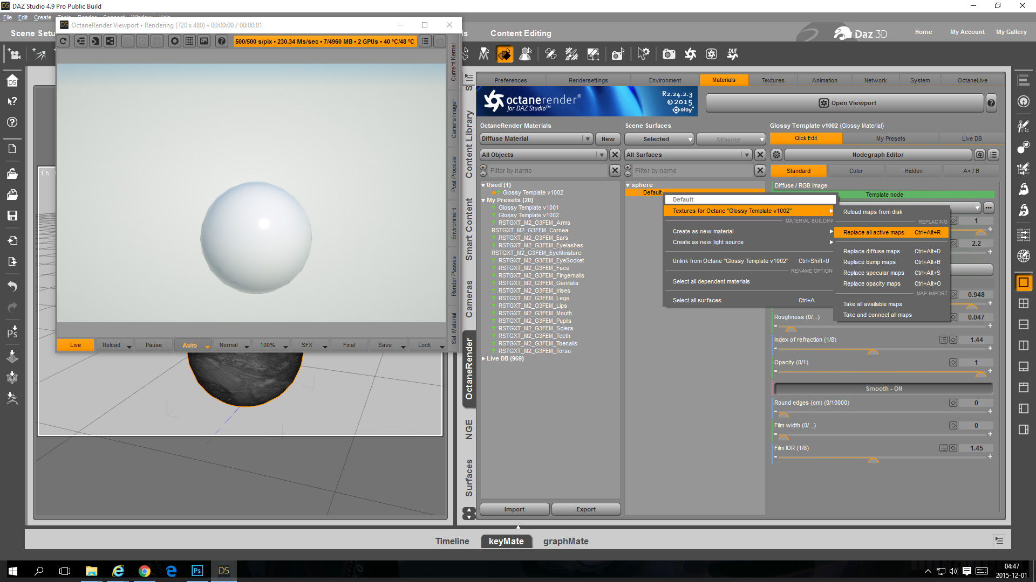
Task: Collapse the My Presets (20) tree
Action: (x=483, y=200)
